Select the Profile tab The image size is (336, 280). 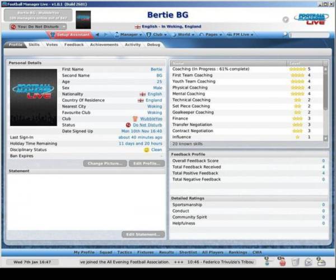pyautogui.click(x=16, y=45)
